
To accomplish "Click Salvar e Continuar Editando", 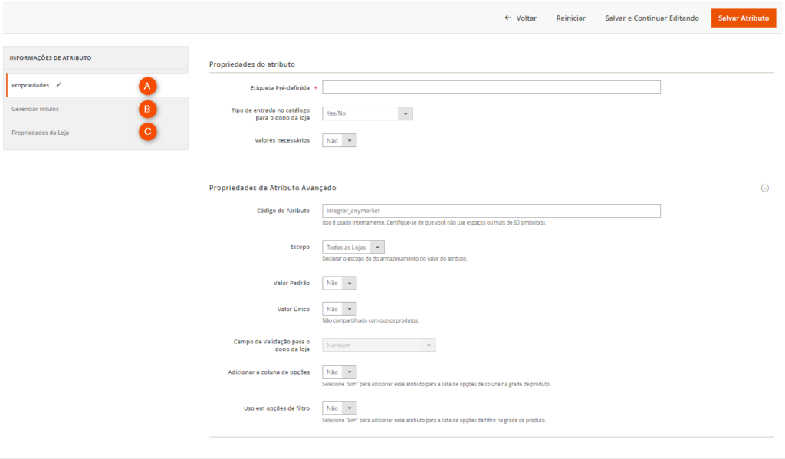I will click(652, 18).
